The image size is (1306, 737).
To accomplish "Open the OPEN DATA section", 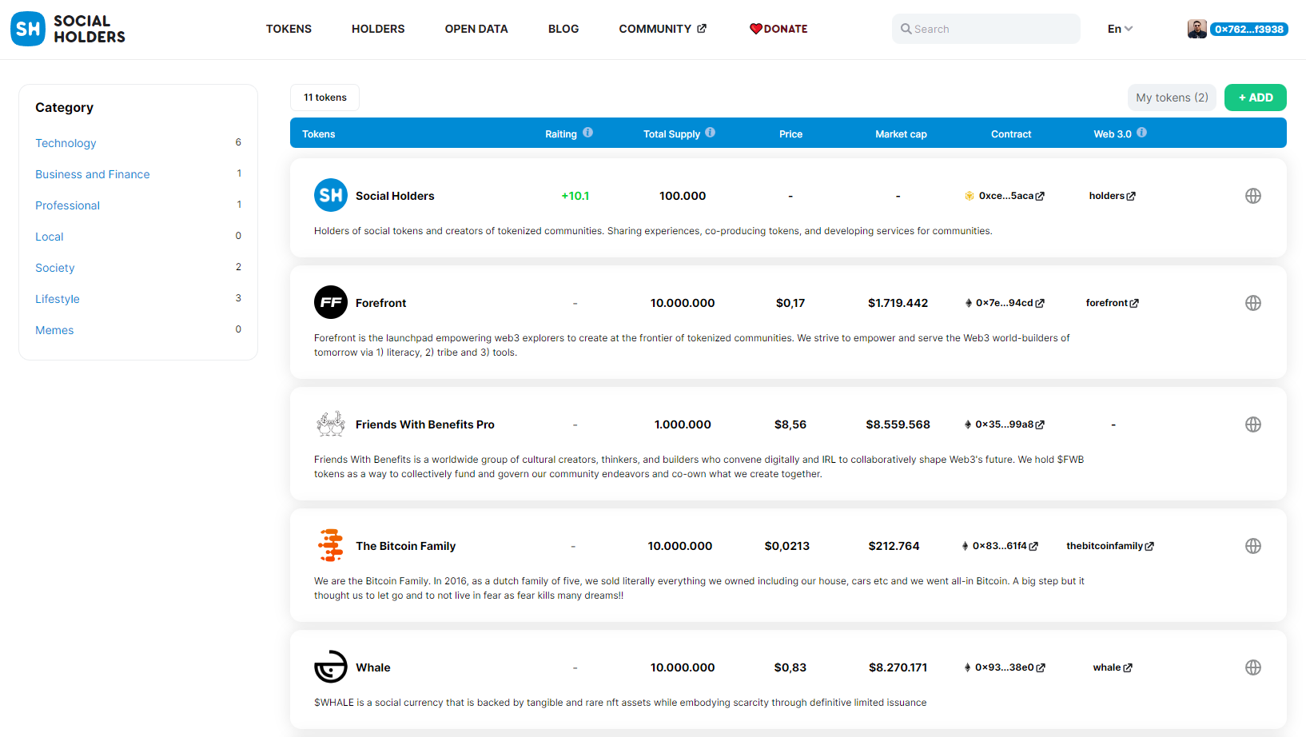I will click(476, 29).
